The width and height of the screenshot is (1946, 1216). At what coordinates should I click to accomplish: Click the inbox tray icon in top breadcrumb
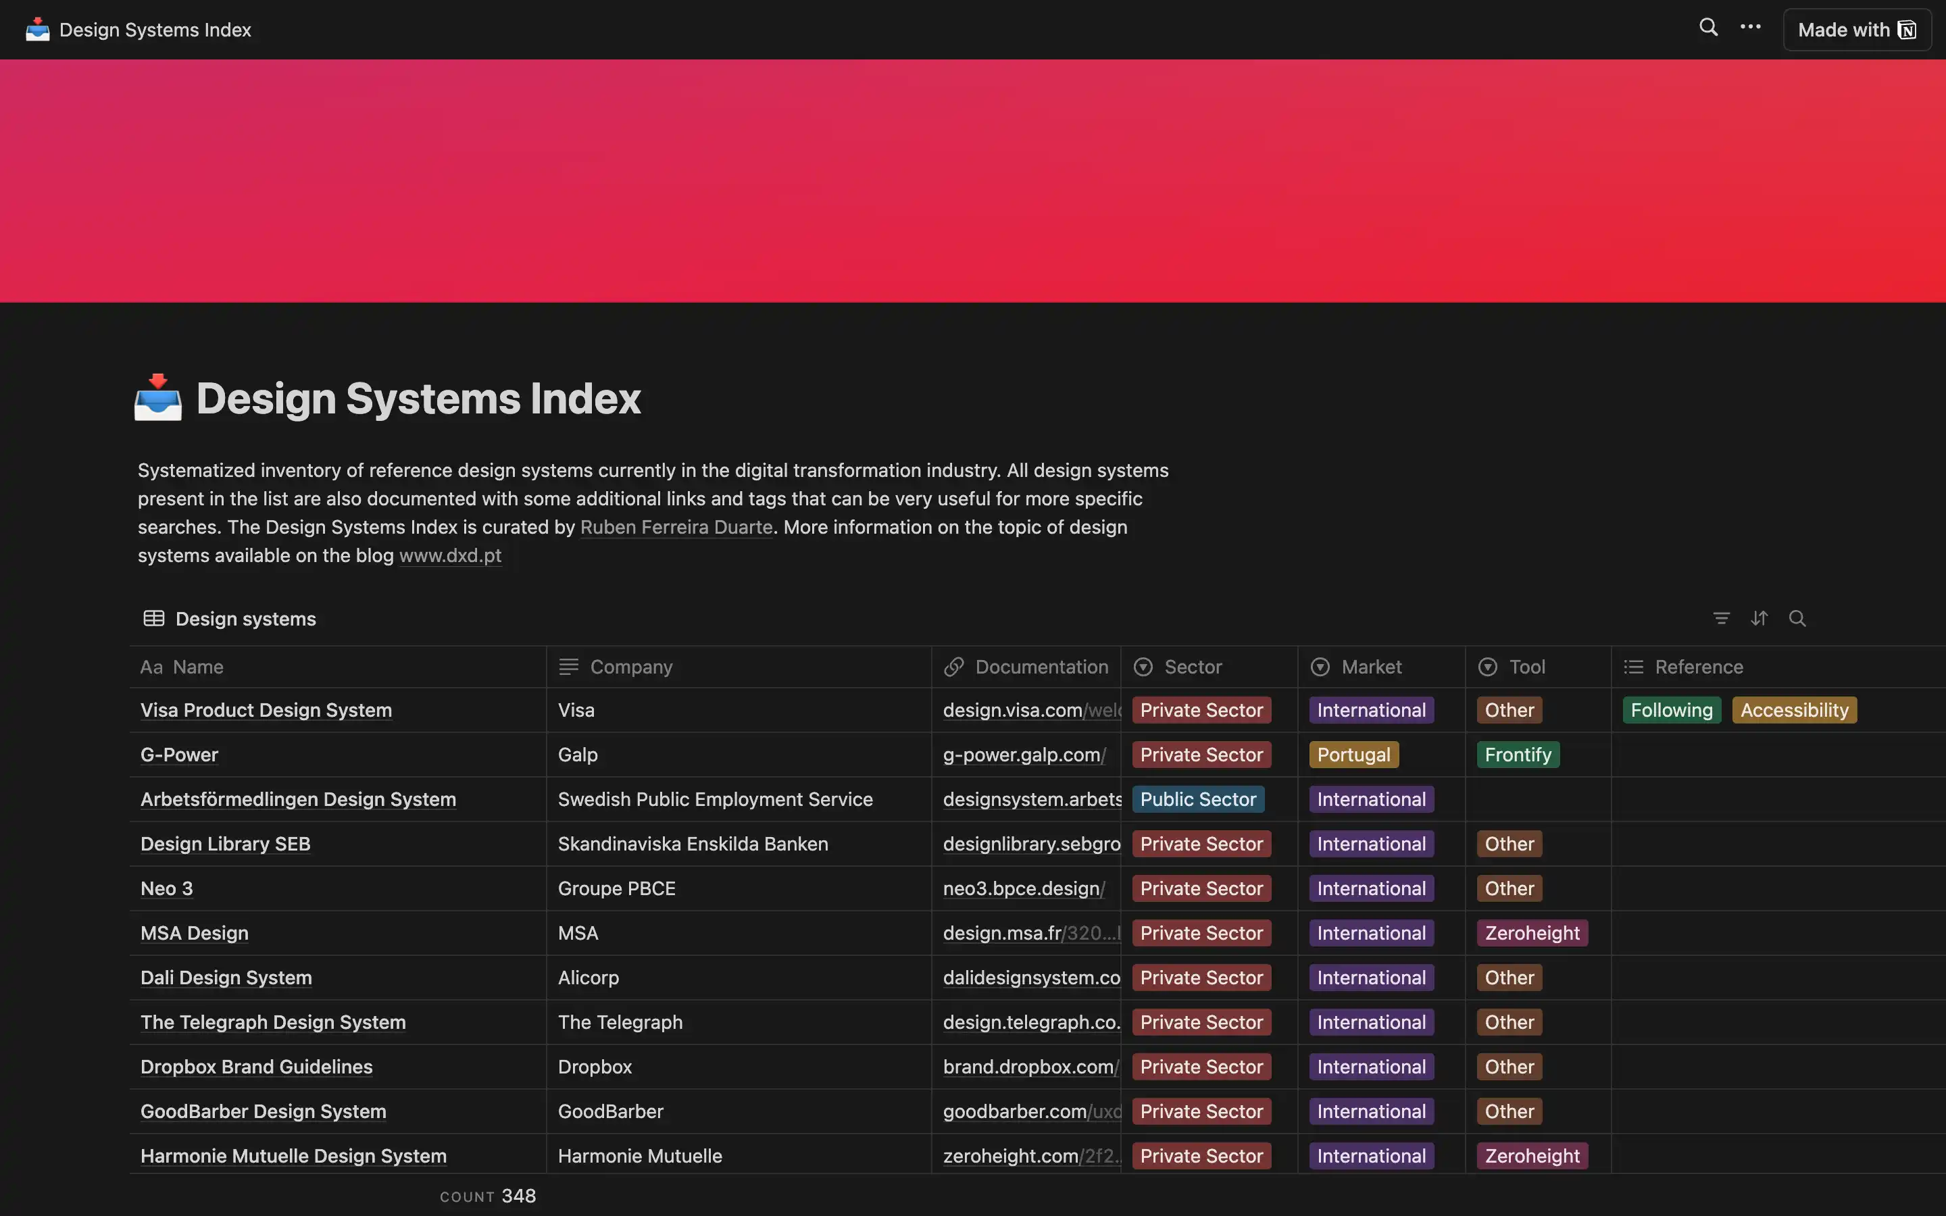[37, 30]
